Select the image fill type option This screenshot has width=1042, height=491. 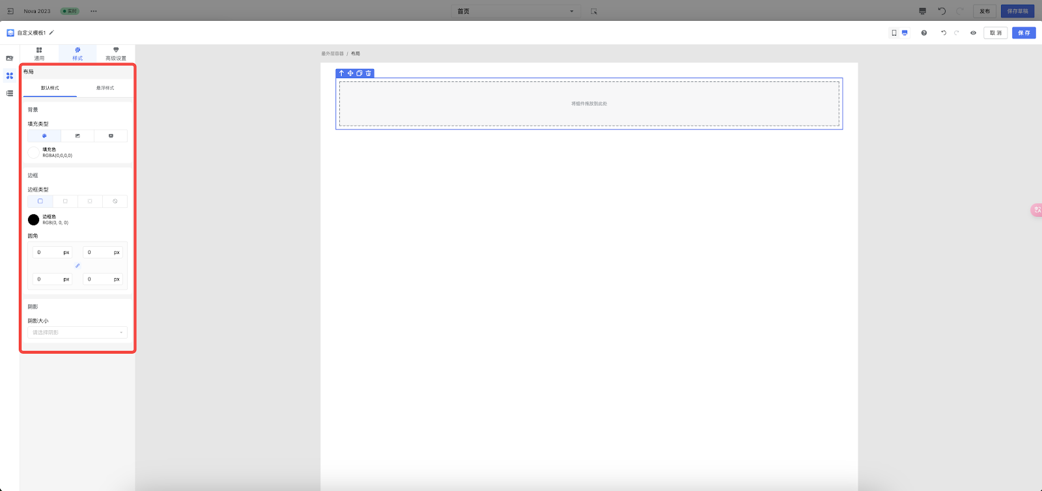pos(77,136)
